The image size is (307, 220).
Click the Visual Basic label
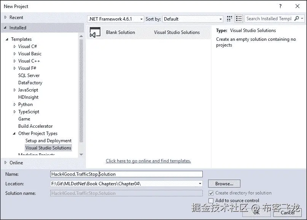coord(30,54)
